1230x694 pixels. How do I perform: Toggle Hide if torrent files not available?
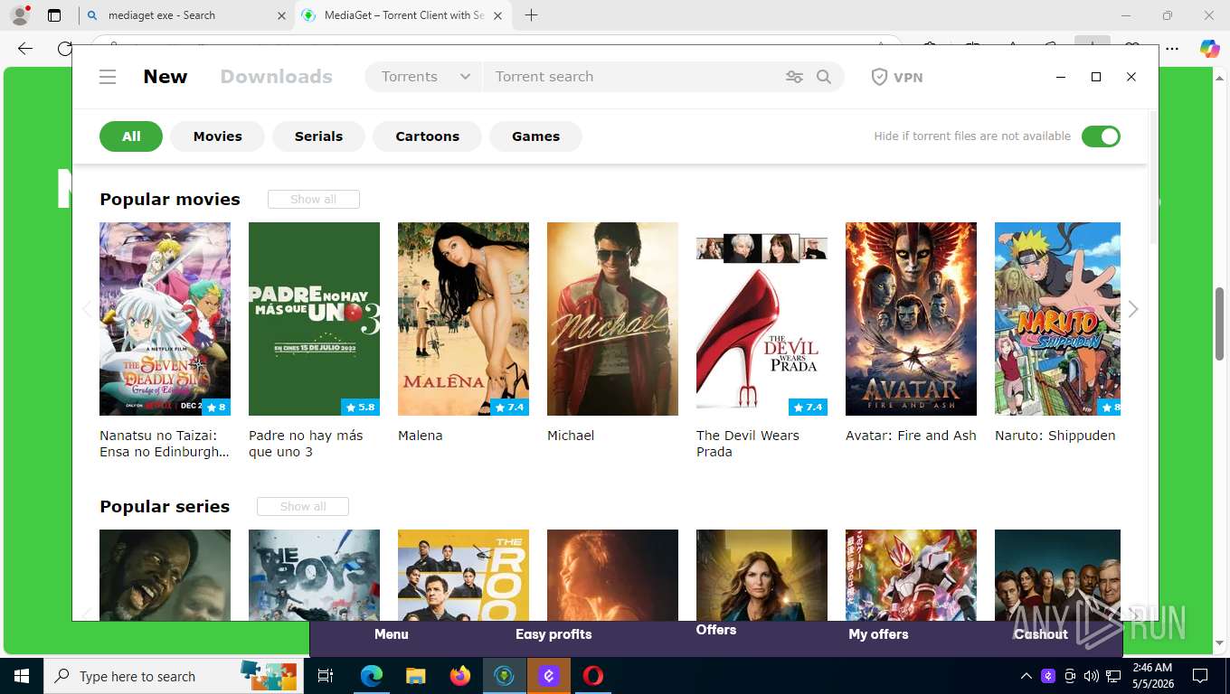pos(1101,136)
